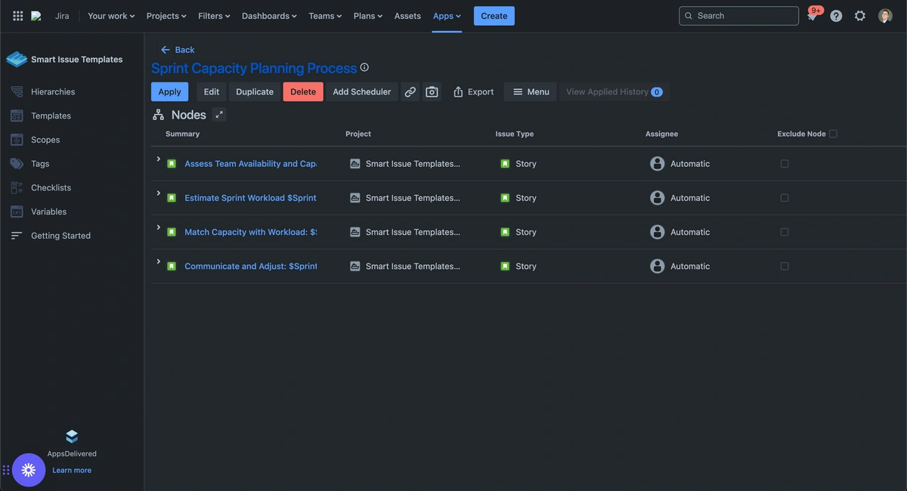This screenshot has width=907, height=491.
Task: Expand the Estimate Sprint Workload node
Action: [159, 193]
